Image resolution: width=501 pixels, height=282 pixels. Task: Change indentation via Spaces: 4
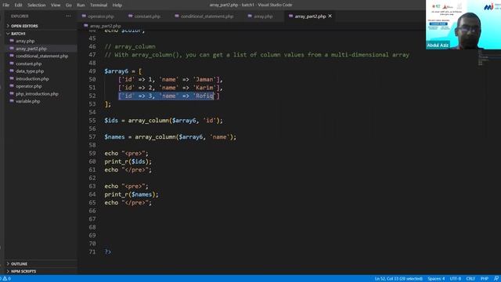pyautogui.click(x=436, y=279)
